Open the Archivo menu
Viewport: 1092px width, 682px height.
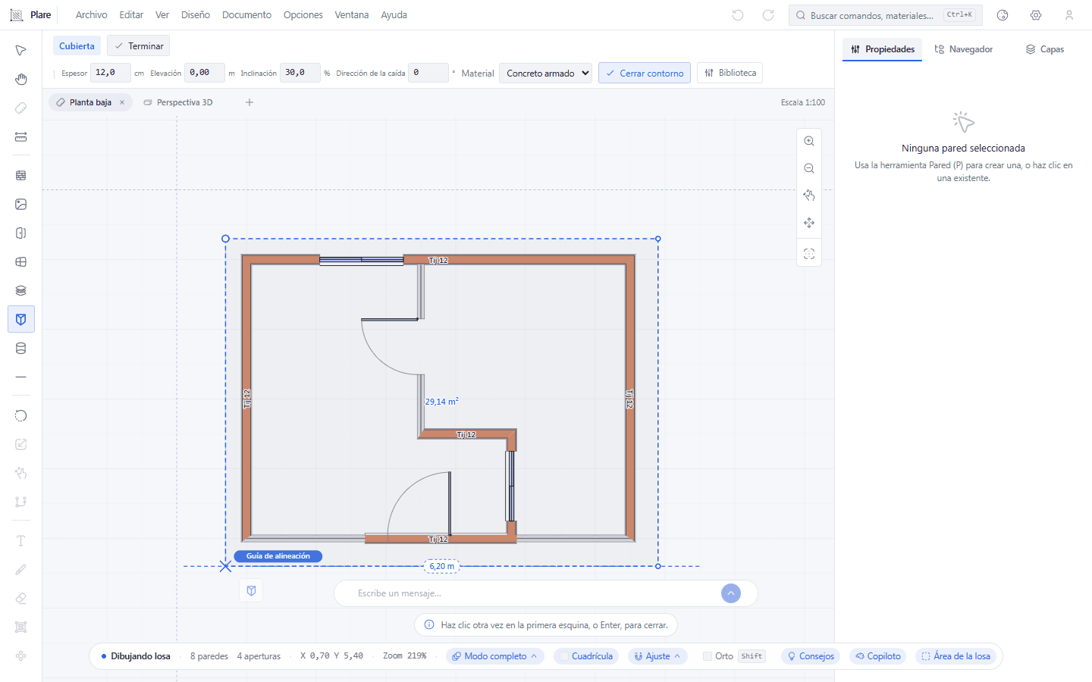coord(92,15)
